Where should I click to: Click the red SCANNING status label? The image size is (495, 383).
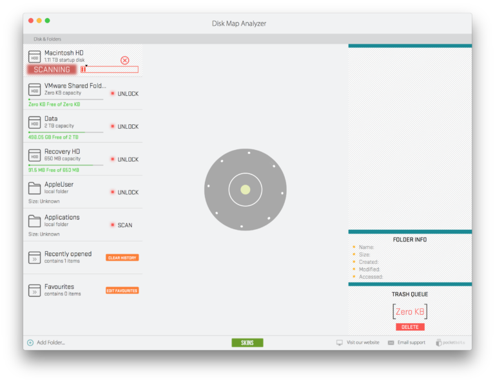tap(52, 70)
